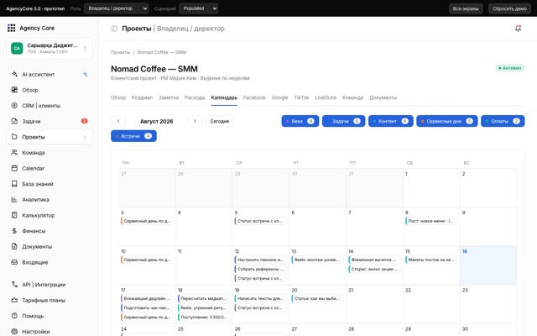537x336 pixels.
Task: Click the Активен status badge
Action: click(x=509, y=68)
